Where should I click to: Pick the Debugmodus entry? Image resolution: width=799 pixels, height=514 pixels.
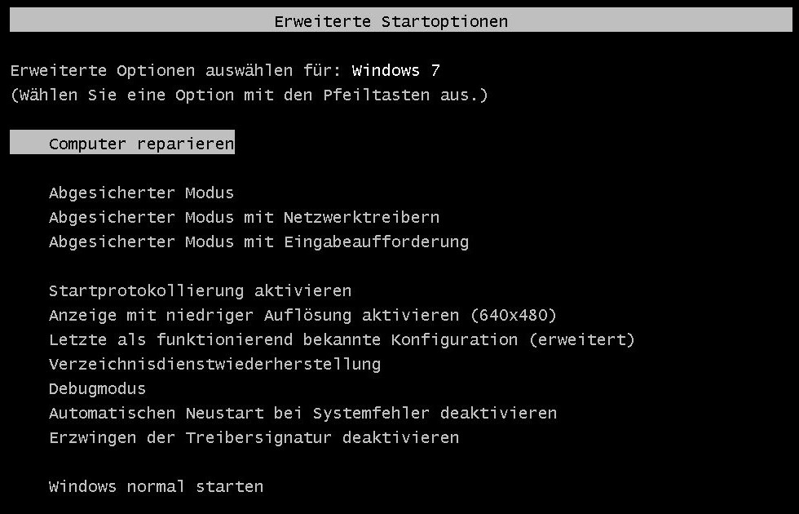point(96,389)
